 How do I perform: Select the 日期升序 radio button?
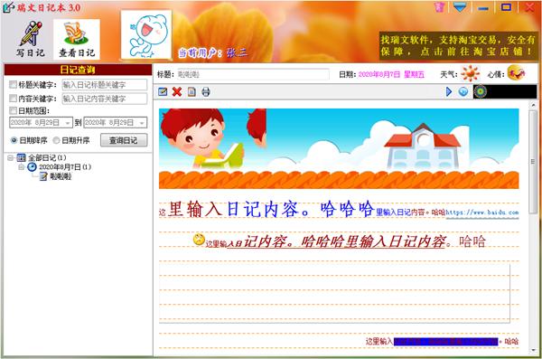(x=56, y=140)
